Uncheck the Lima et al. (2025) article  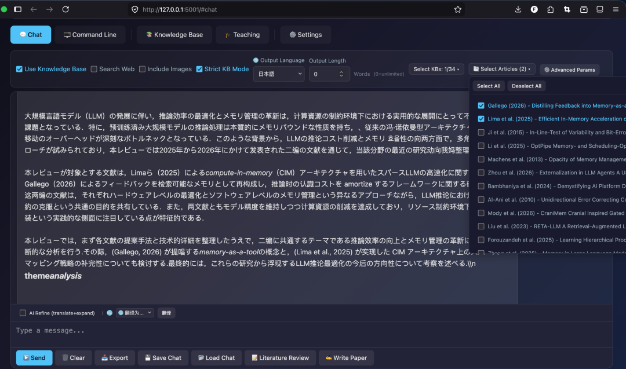coord(481,119)
